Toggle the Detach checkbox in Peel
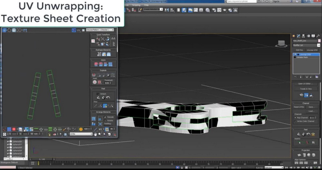This screenshot has height=170, width=322. pyautogui.click(x=98, y=94)
